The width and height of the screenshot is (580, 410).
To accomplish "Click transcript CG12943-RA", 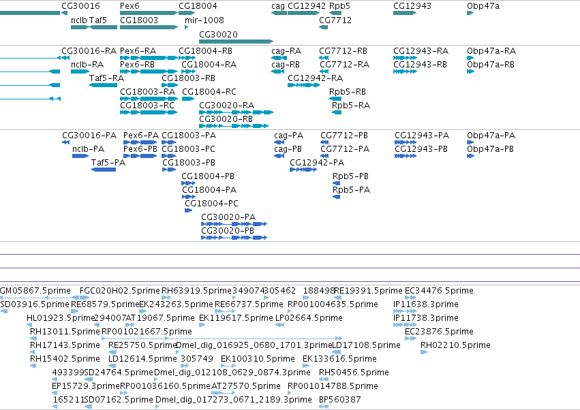I will [421, 50].
